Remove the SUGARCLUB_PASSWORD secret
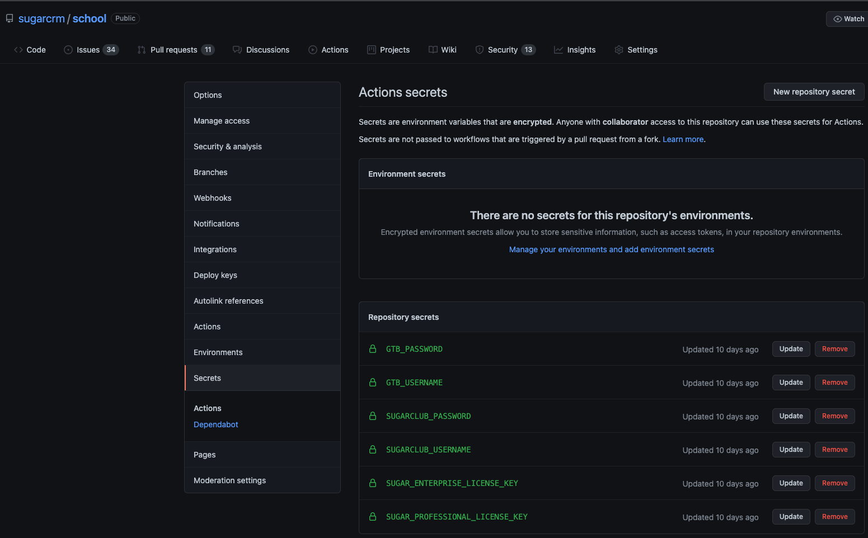This screenshot has height=538, width=868. point(834,416)
